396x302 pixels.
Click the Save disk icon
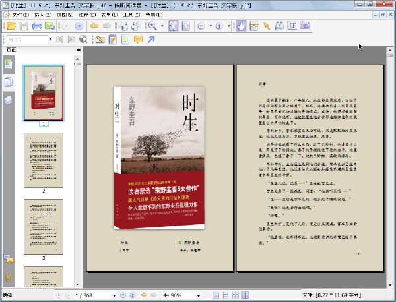pos(24,26)
